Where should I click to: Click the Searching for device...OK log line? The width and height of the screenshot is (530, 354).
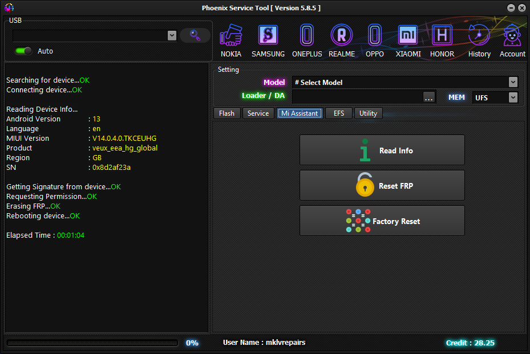(x=48, y=80)
